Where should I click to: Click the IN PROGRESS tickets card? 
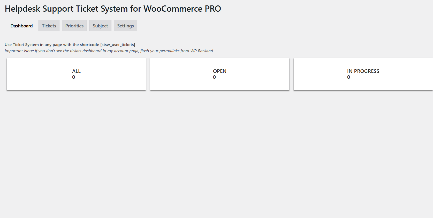click(x=363, y=74)
